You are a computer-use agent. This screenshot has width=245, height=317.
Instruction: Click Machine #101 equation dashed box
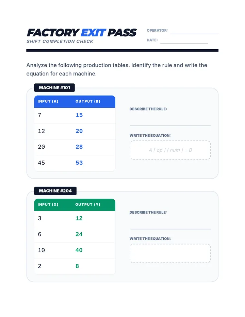point(170,150)
